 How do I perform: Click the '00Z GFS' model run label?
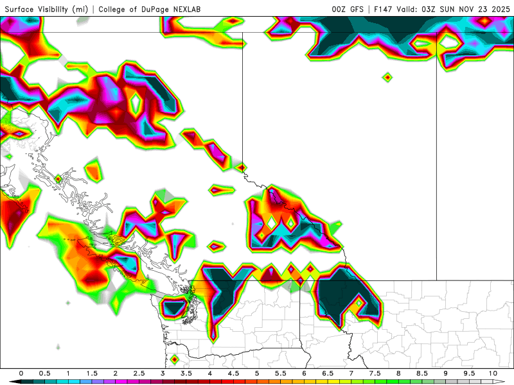[x=348, y=9]
